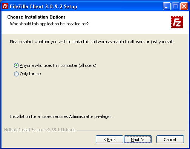Click the "FileZilla Client 3.0.9.2 Setup" title
The image size is (190, 149).
coord(43,6)
